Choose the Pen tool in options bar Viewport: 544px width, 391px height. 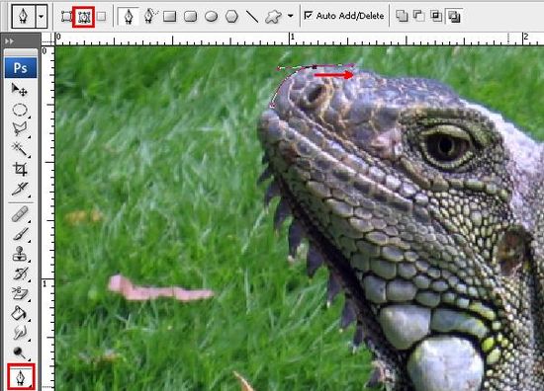click(x=129, y=16)
